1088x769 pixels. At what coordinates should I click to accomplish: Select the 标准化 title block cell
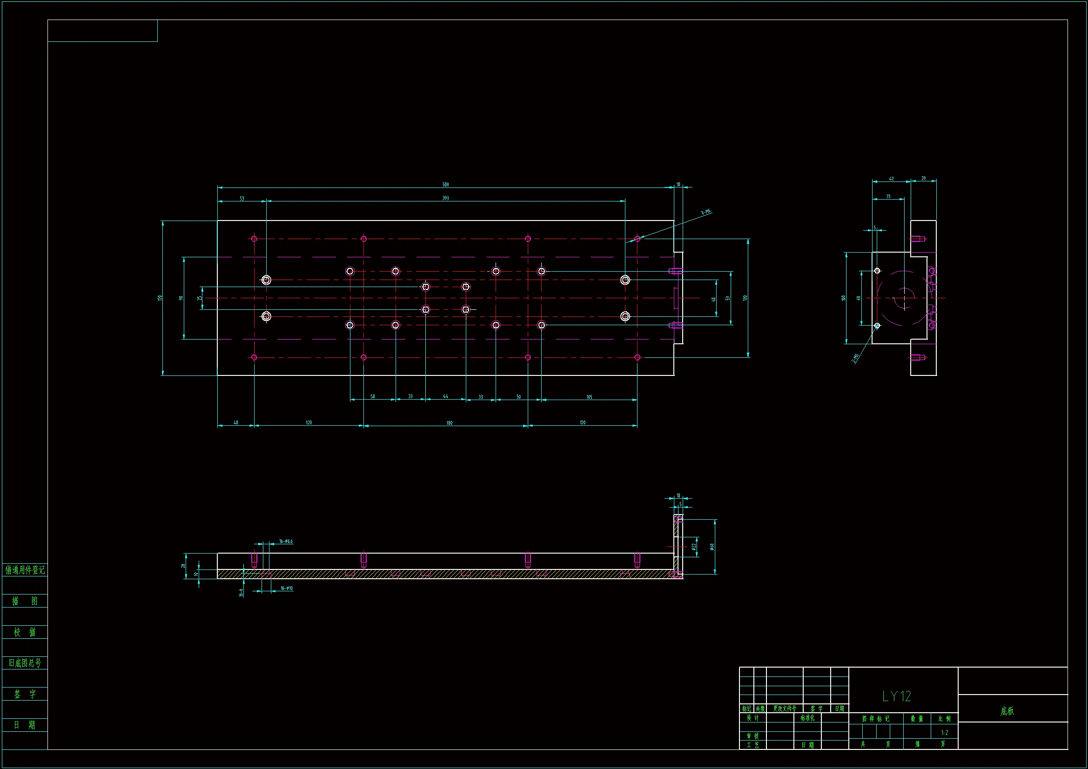pos(807,718)
